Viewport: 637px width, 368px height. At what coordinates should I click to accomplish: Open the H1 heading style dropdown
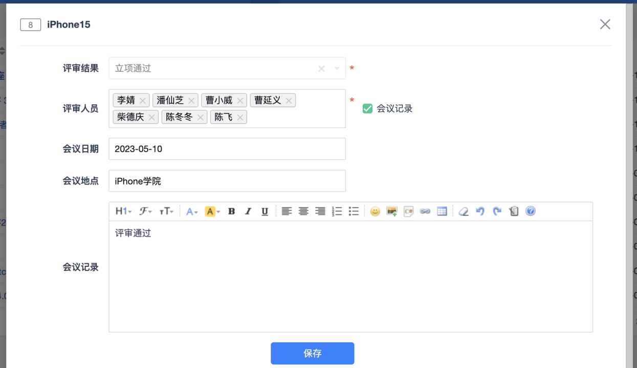123,212
